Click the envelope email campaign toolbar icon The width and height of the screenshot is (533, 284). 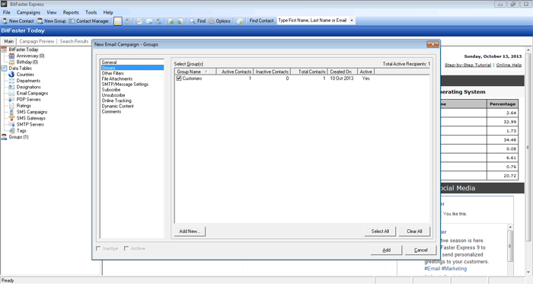117,21
